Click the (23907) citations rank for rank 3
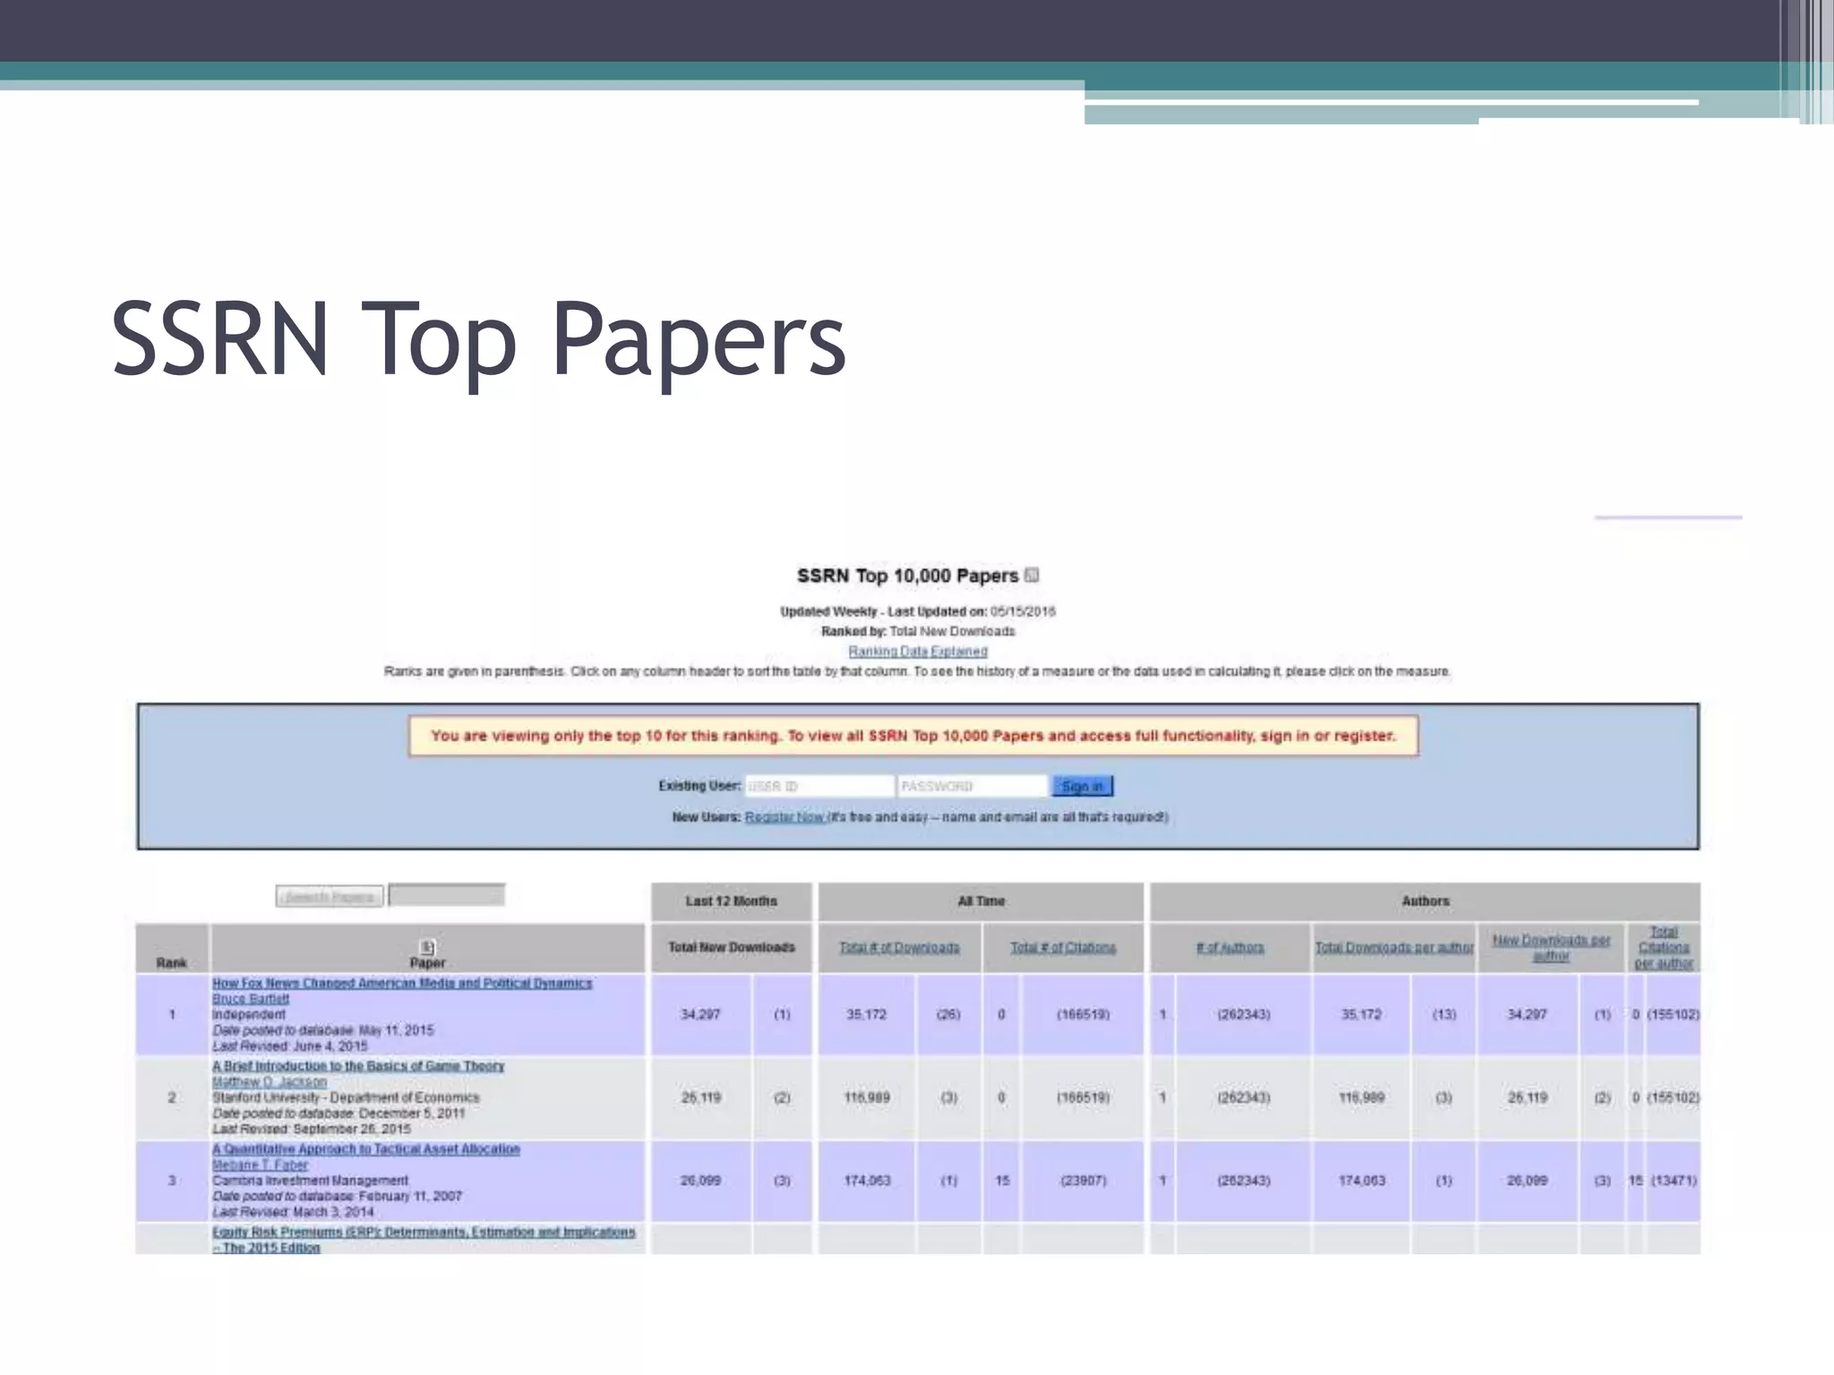Screen dimensions: 1834x1375 pyautogui.click(x=1084, y=1181)
